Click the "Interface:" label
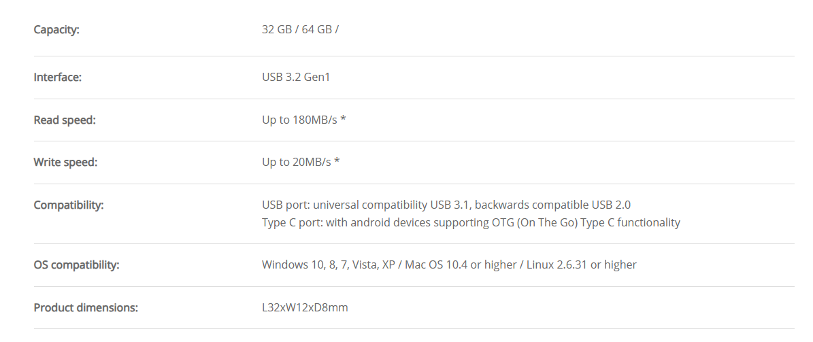 57,78
